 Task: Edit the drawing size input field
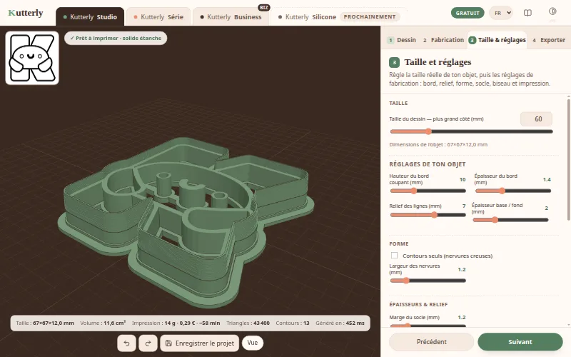pyautogui.click(x=536, y=119)
